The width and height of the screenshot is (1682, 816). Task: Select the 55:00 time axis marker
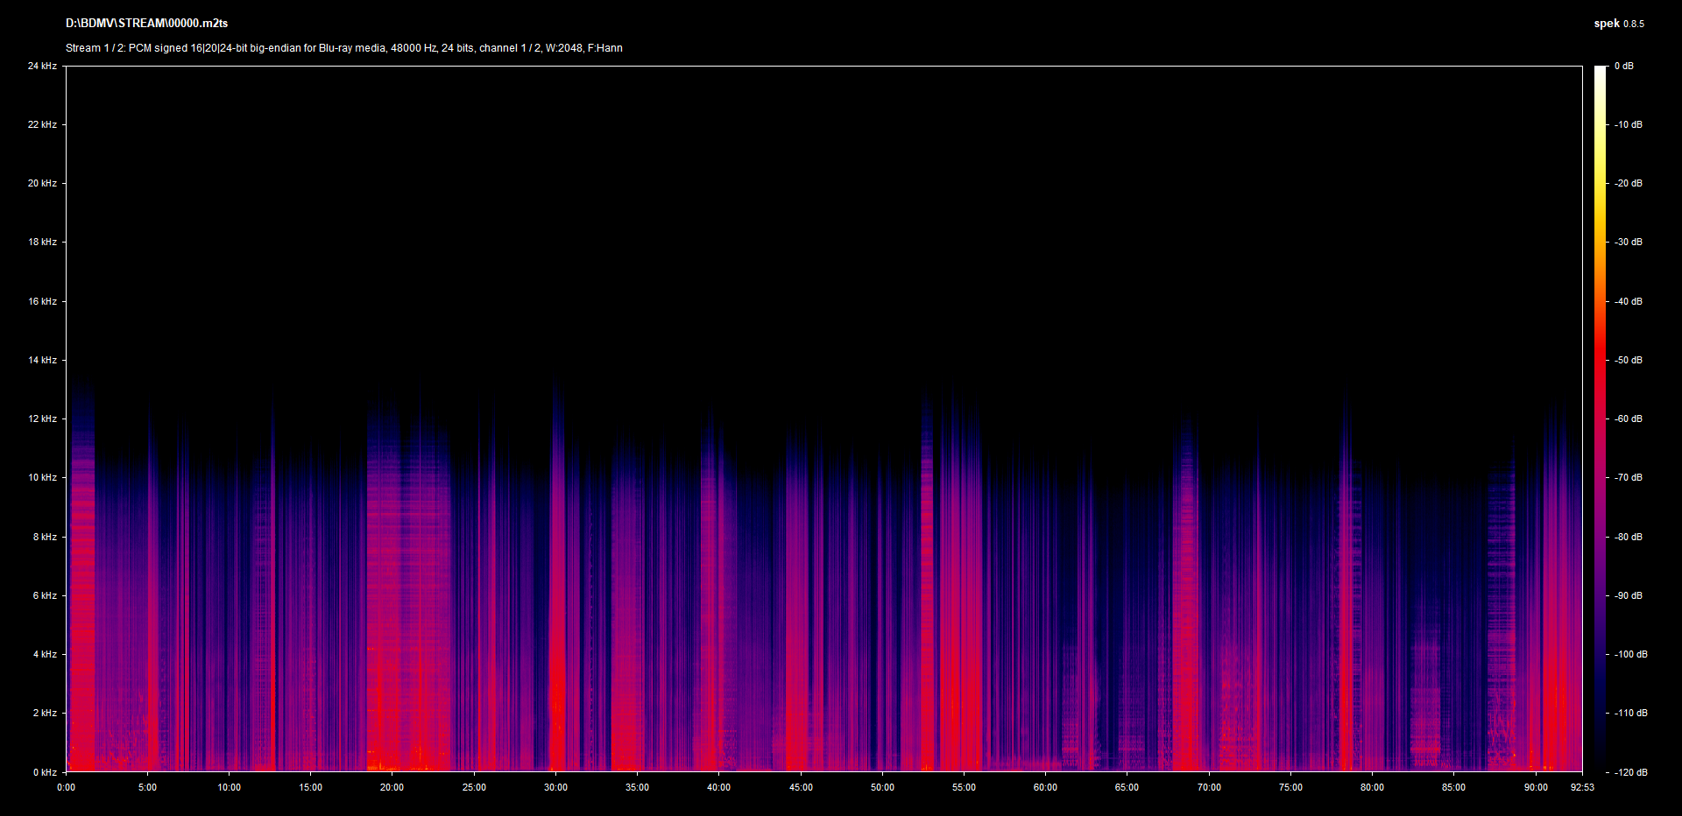(x=964, y=787)
